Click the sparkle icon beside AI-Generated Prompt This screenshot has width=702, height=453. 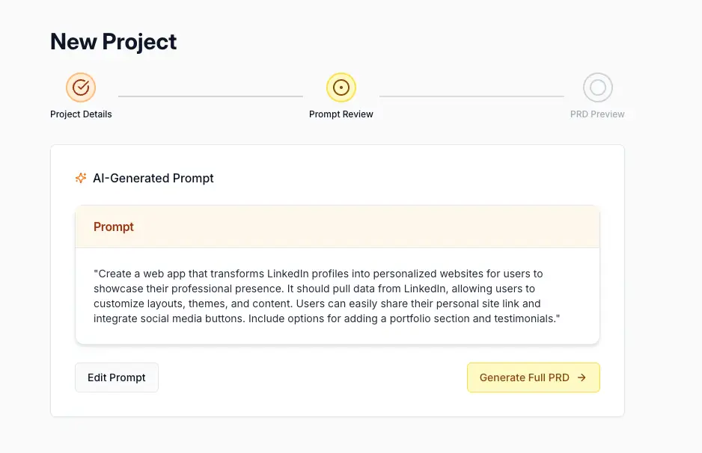point(81,178)
